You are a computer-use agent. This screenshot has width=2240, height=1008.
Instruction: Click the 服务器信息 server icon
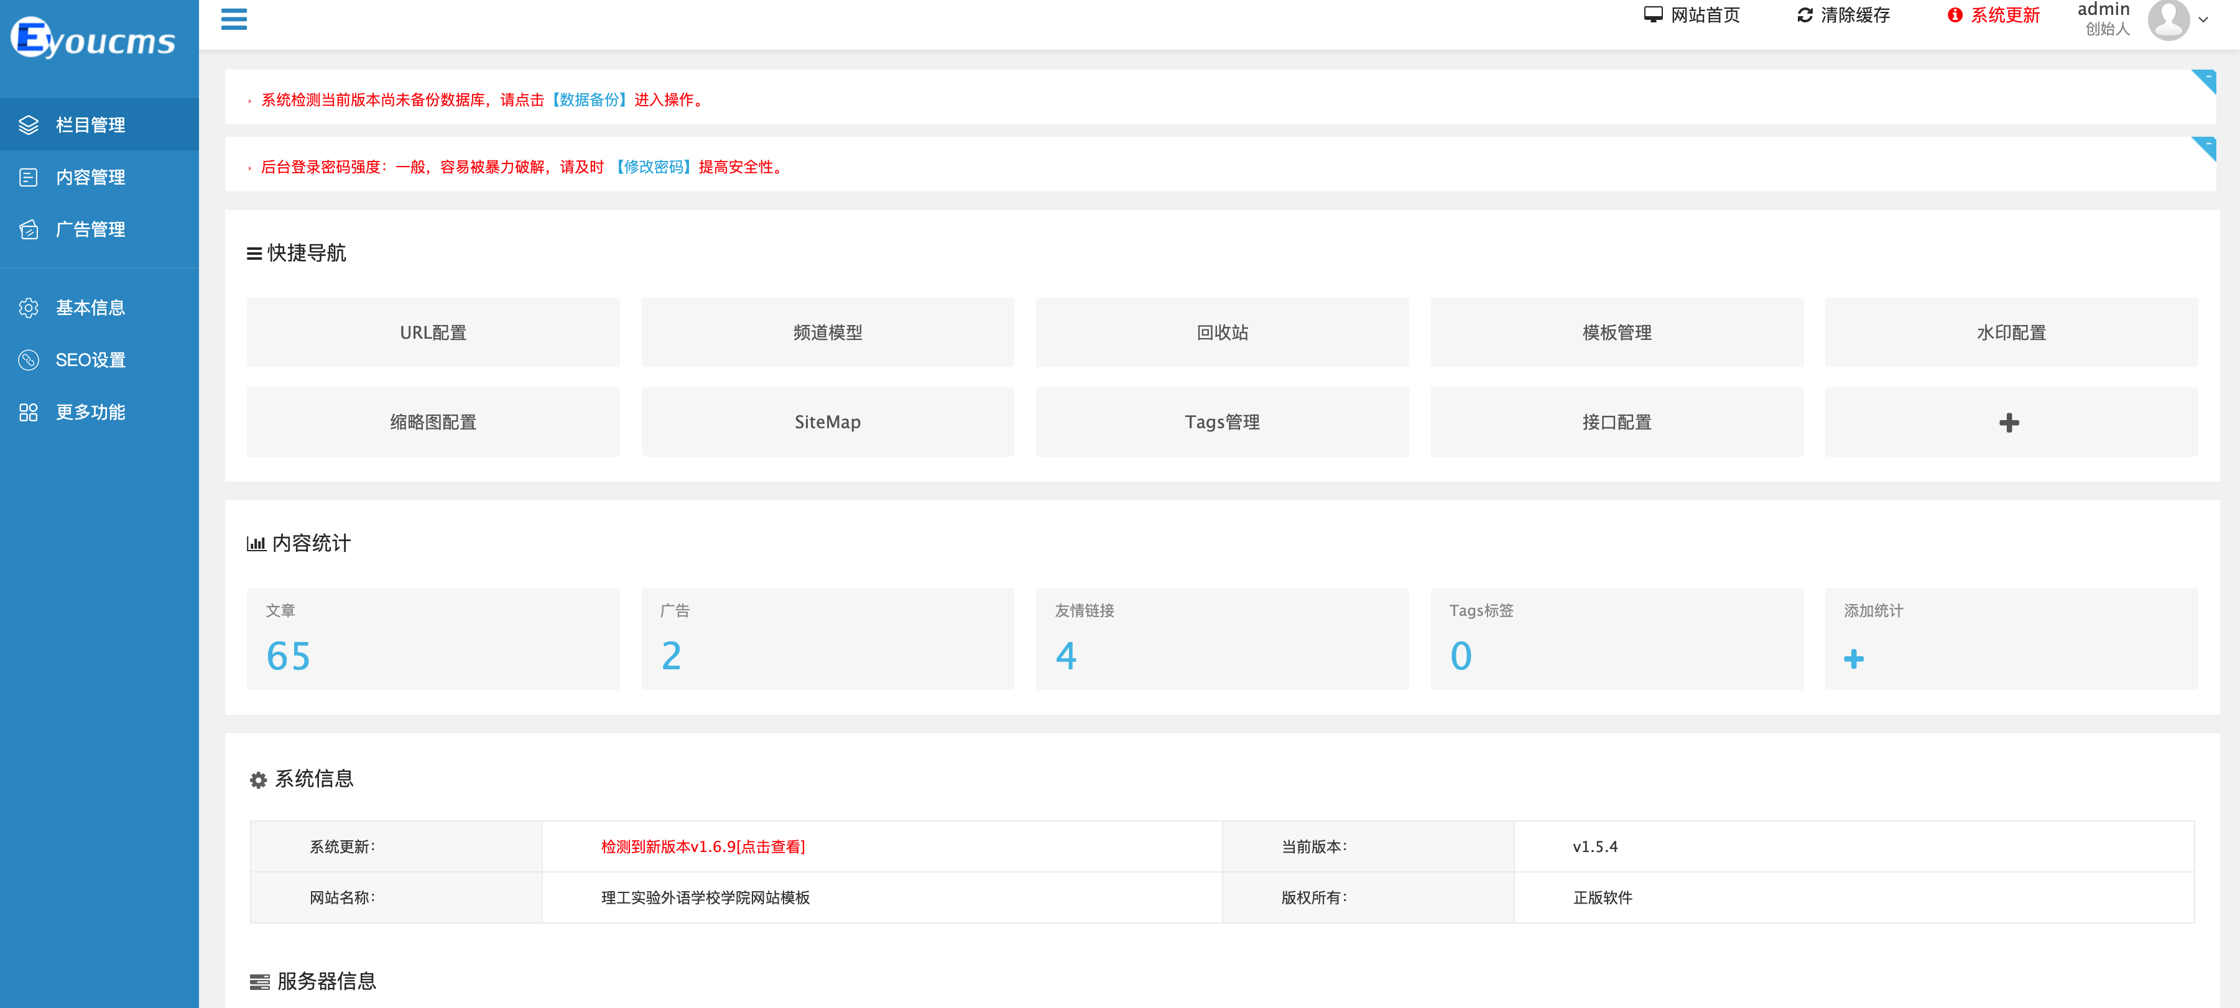(x=259, y=982)
